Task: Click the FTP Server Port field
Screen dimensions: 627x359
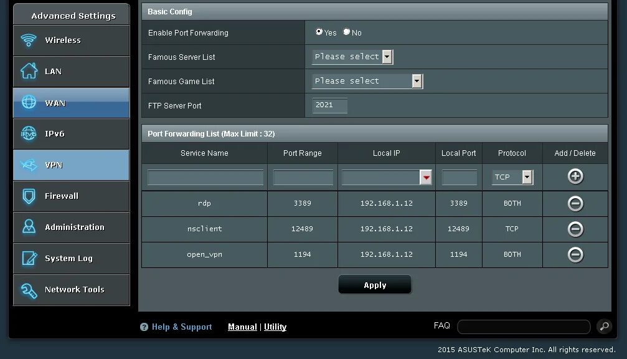Action: click(330, 105)
